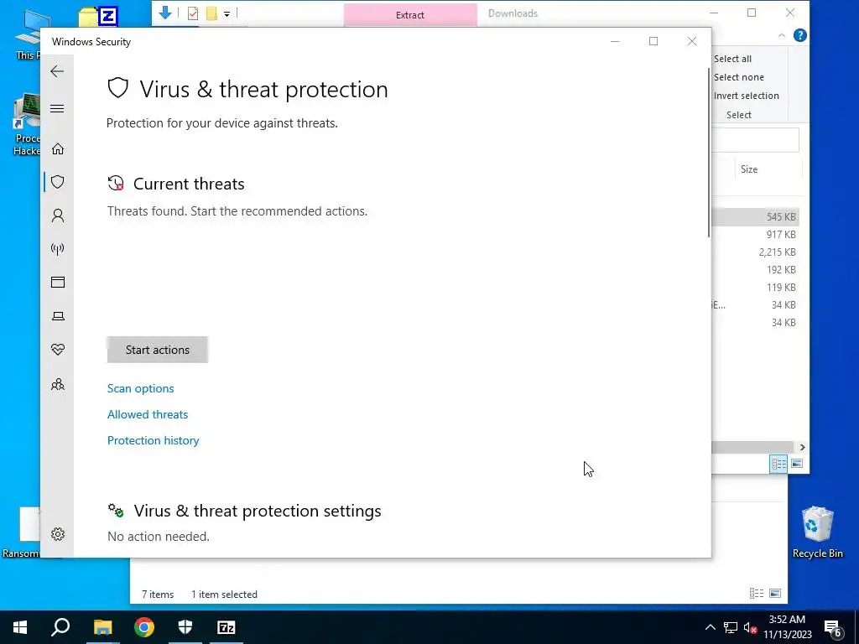Open the Home section in sidebar
This screenshot has height=644, width=859.
click(58, 149)
